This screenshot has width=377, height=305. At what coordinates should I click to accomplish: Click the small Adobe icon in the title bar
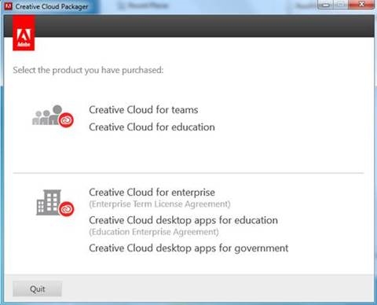9,6
